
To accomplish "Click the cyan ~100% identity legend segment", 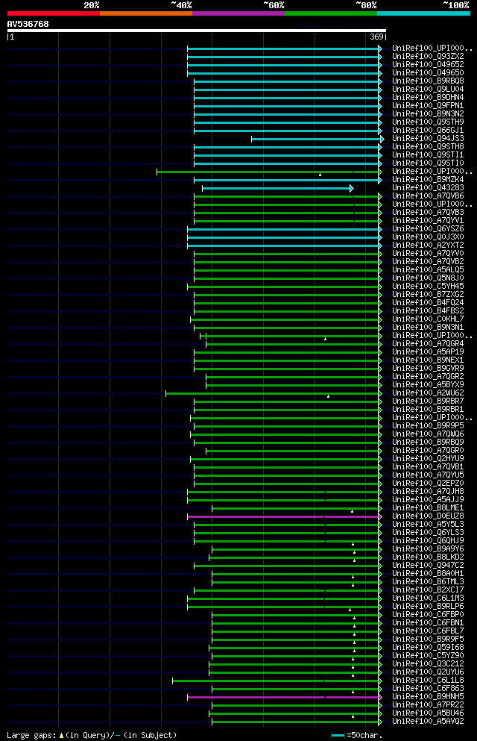I will 423,13.
